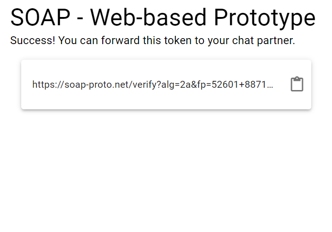Click the word "SOAP" in the page title

tap(41, 18)
